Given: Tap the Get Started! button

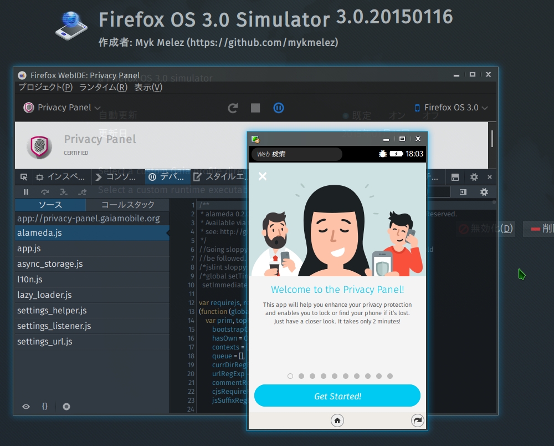Looking at the screenshot, I should [x=337, y=396].
